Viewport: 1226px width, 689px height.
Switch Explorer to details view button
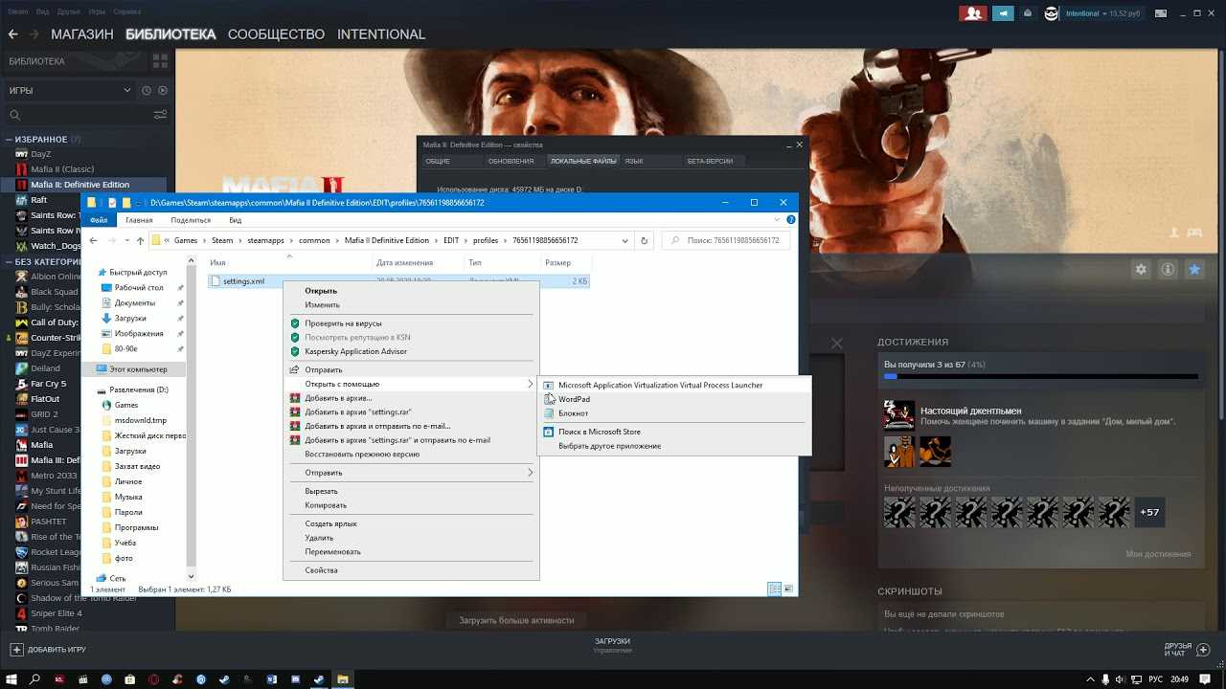click(x=774, y=589)
